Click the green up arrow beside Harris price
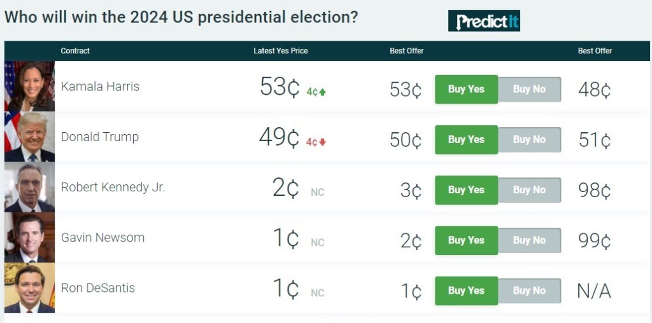 tap(323, 92)
